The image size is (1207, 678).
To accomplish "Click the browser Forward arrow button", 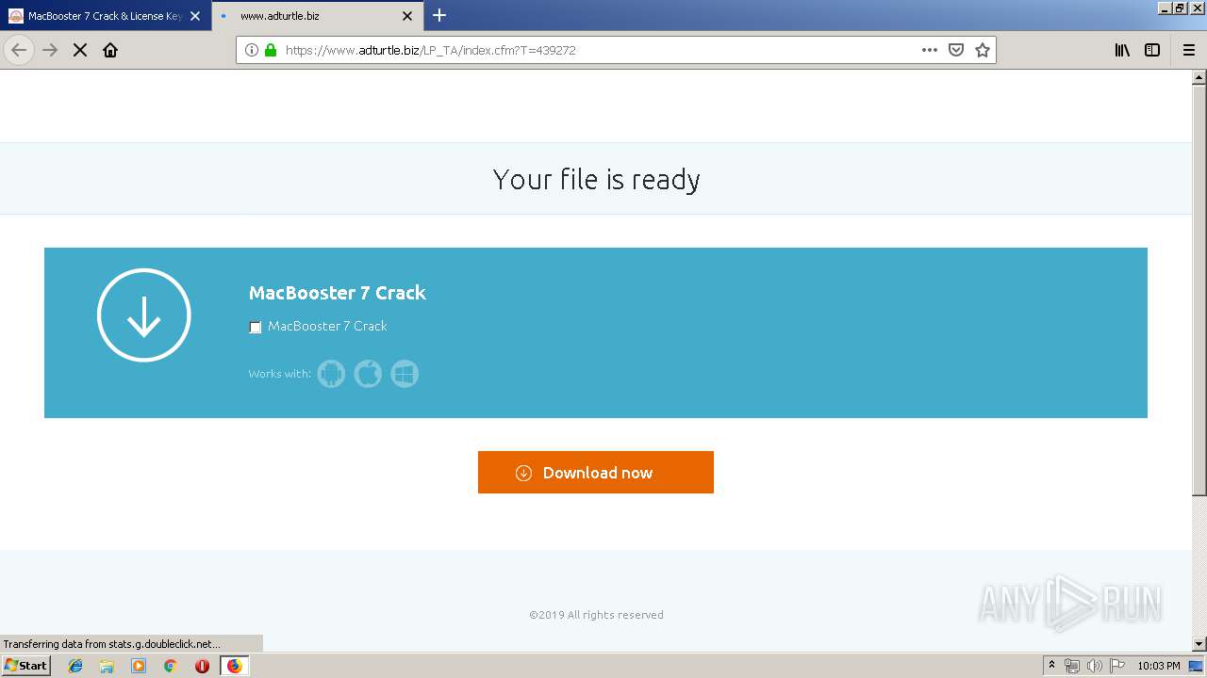I will click(x=50, y=50).
